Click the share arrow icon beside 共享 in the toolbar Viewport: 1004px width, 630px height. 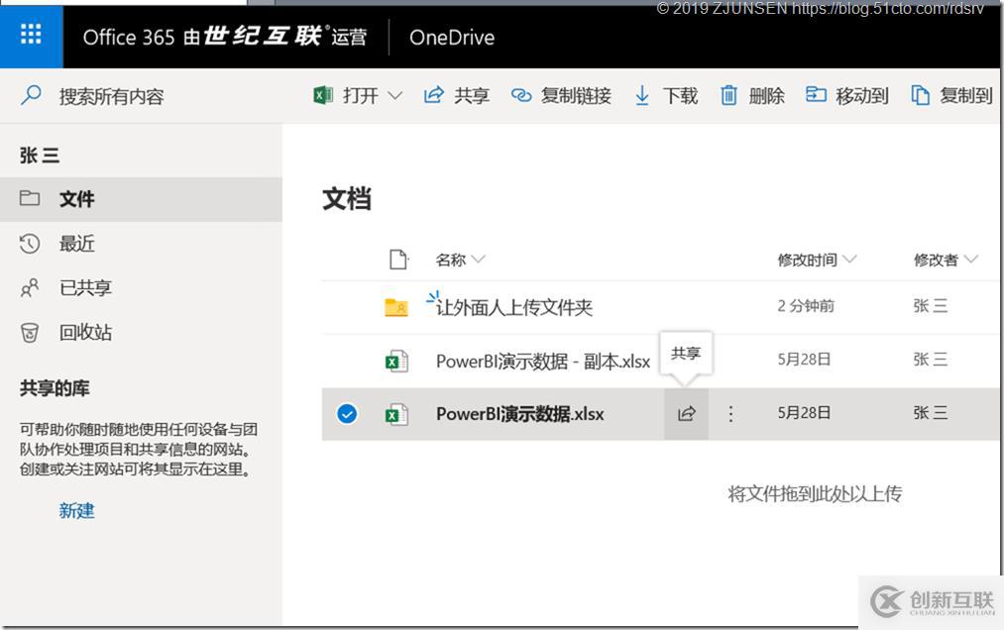pos(433,95)
